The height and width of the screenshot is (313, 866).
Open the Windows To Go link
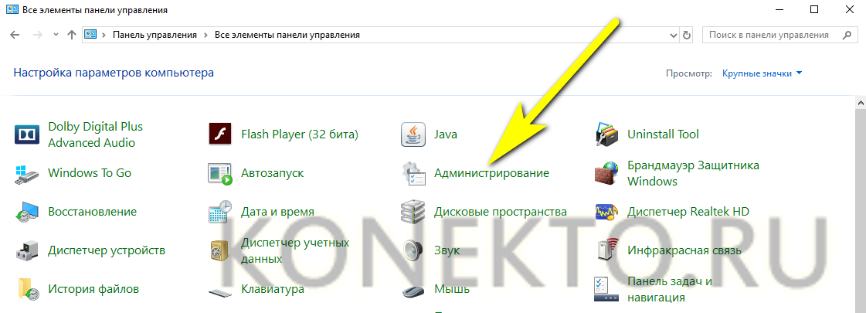[x=90, y=173]
